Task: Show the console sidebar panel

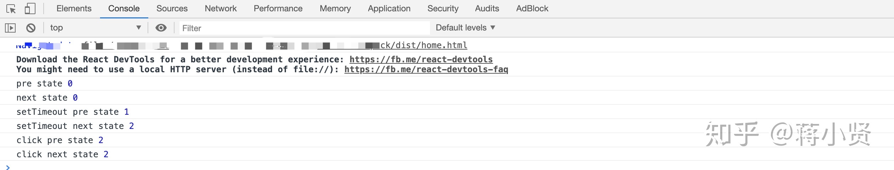Action: point(10,28)
